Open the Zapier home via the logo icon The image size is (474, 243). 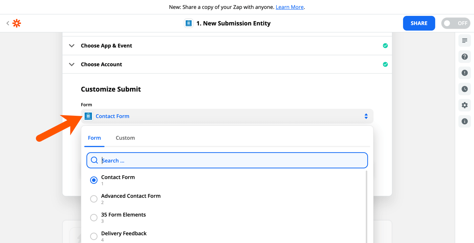tap(16, 23)
